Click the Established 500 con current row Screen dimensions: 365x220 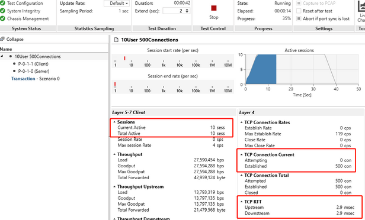coord(298,166)
